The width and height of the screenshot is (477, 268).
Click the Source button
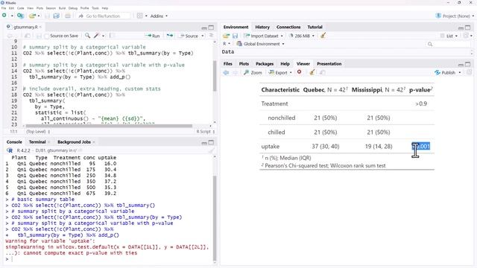pyautogui.click(x=189, y=36)
